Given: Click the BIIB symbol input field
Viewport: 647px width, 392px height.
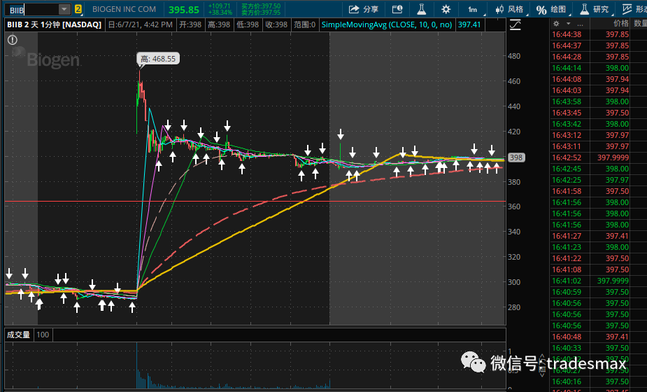Looking at the screenshot, I should click(33, 10).
